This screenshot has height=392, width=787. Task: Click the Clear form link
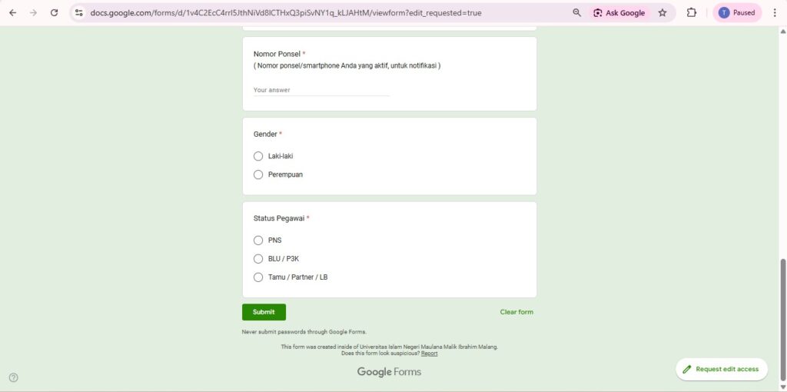(516, 312)
